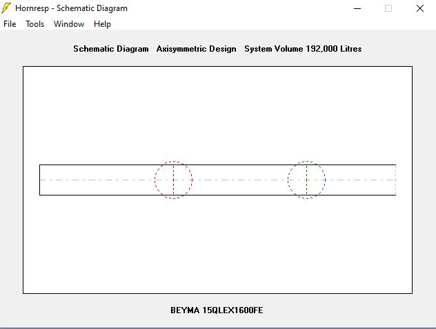Close the Hornresp Schematic Diagram window
Image resolution: width=436 pixels, height=329 pixels.
click(420, 8)
